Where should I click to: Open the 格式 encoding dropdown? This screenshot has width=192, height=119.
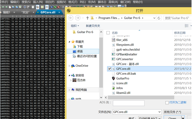click(x=160, y=118)
